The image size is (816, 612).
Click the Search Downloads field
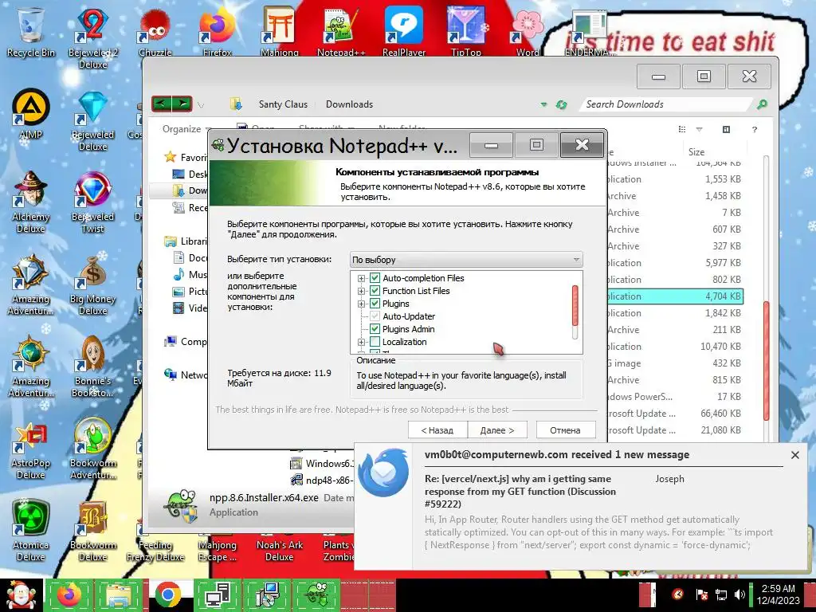click(666, 104)
